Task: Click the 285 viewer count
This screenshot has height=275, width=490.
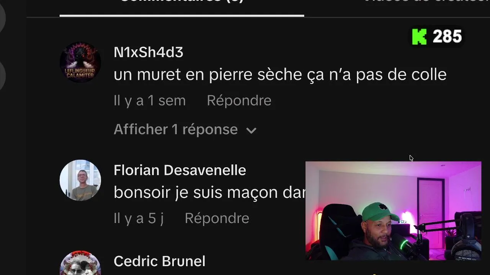Action: click(447, 37)
